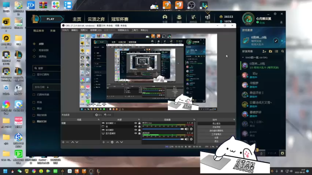Click bug report icon at friends panel bottom
The width and height of the screenshot is (312, 175).
point(282,153)
